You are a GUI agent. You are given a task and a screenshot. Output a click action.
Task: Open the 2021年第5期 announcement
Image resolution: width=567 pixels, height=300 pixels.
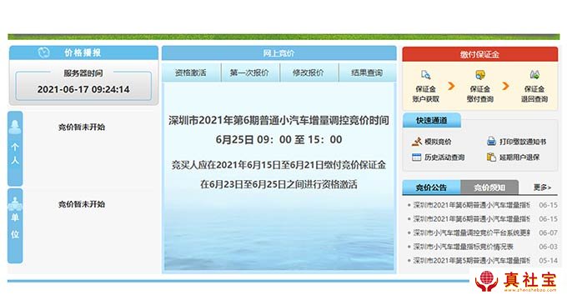[x=472, y=260]
